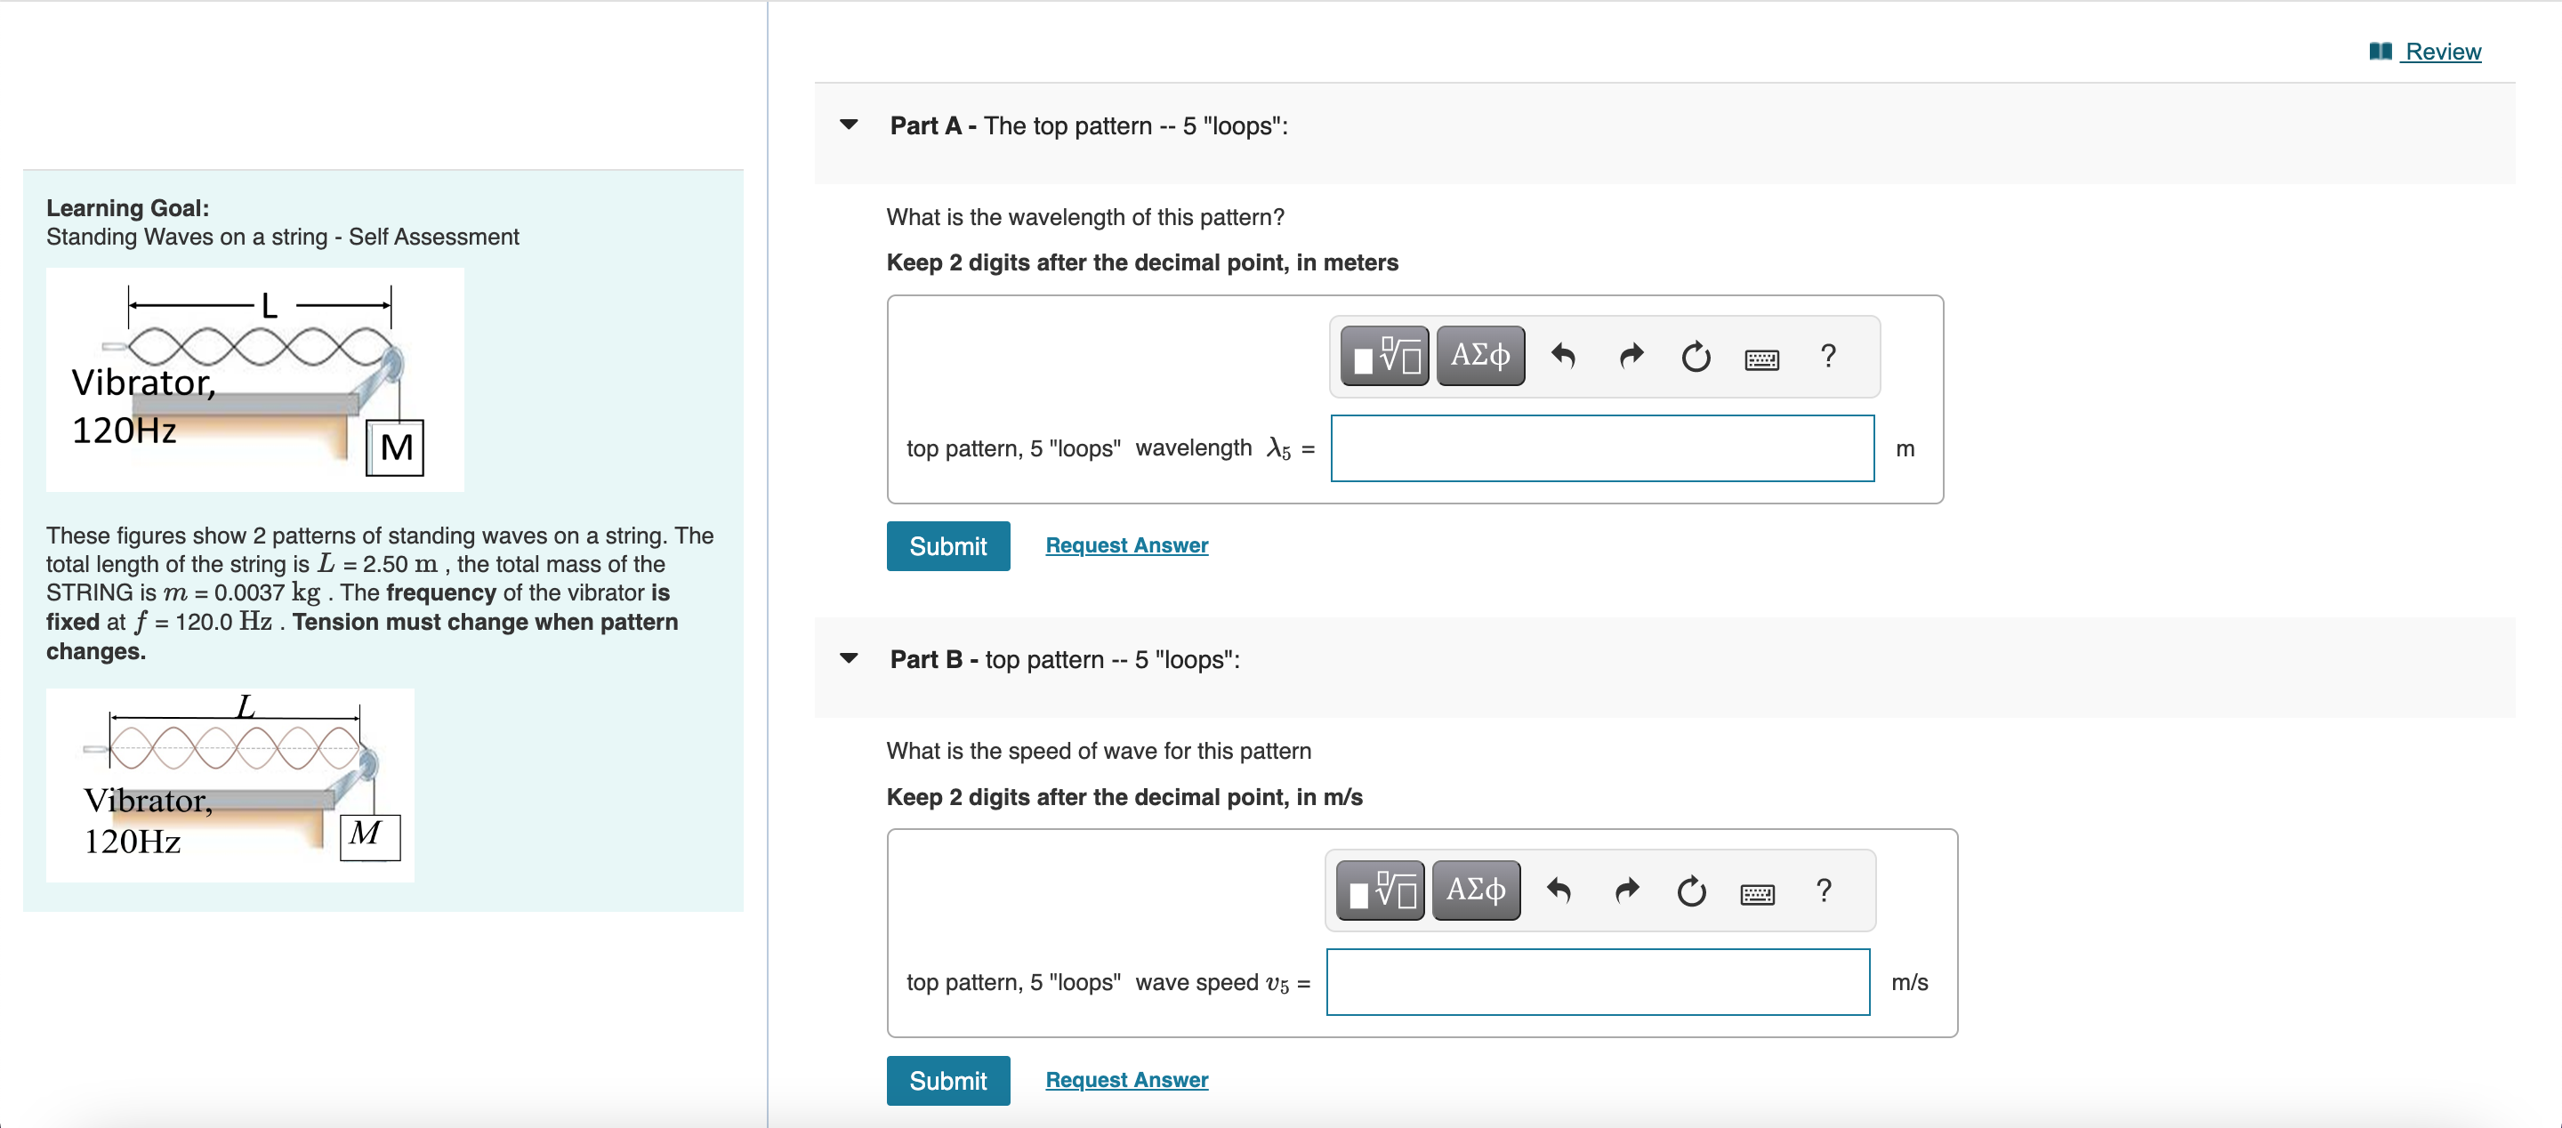Screen dimensions: 2562x1128
Task: Click the wavelength λ5 input field
Action: (x=1602, y=447)
